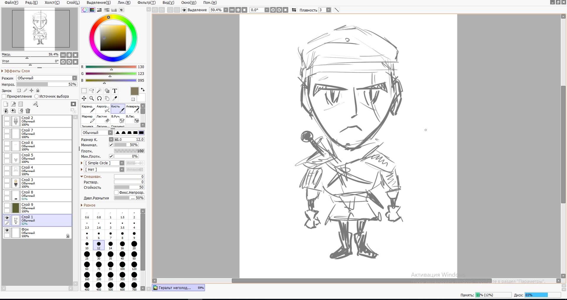Image resolution: width=567 pixels, height=300 pixels.
Task: Select the Rotate view tool
Action: [x=99, y=99]
